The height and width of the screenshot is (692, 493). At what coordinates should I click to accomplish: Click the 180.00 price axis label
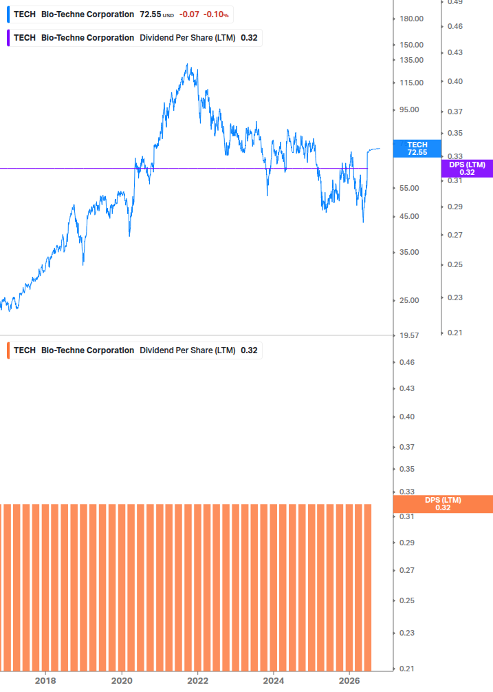coord(411,19)
